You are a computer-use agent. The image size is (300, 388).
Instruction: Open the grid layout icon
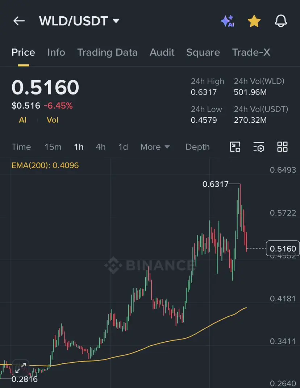(x=282, y=147)
